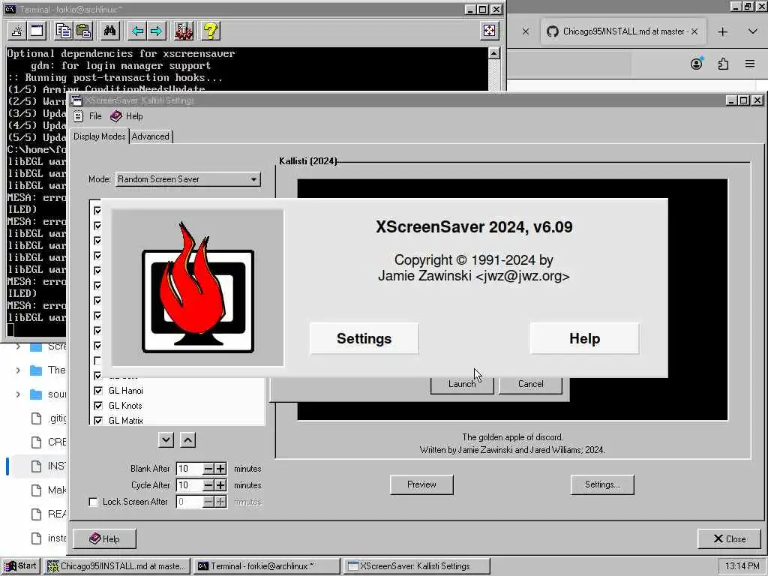
Task: Move selection up with the up arrow button
Action: (x=187, y=439)
